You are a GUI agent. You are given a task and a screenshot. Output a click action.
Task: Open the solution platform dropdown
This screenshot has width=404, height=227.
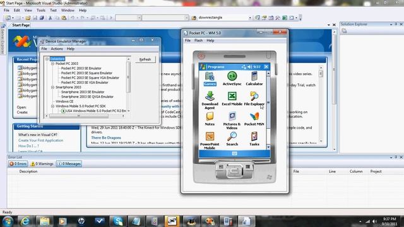[186, 18]
